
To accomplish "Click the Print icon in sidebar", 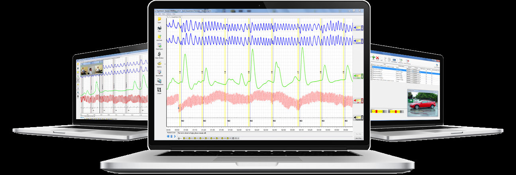I will [x=159, y=28].
